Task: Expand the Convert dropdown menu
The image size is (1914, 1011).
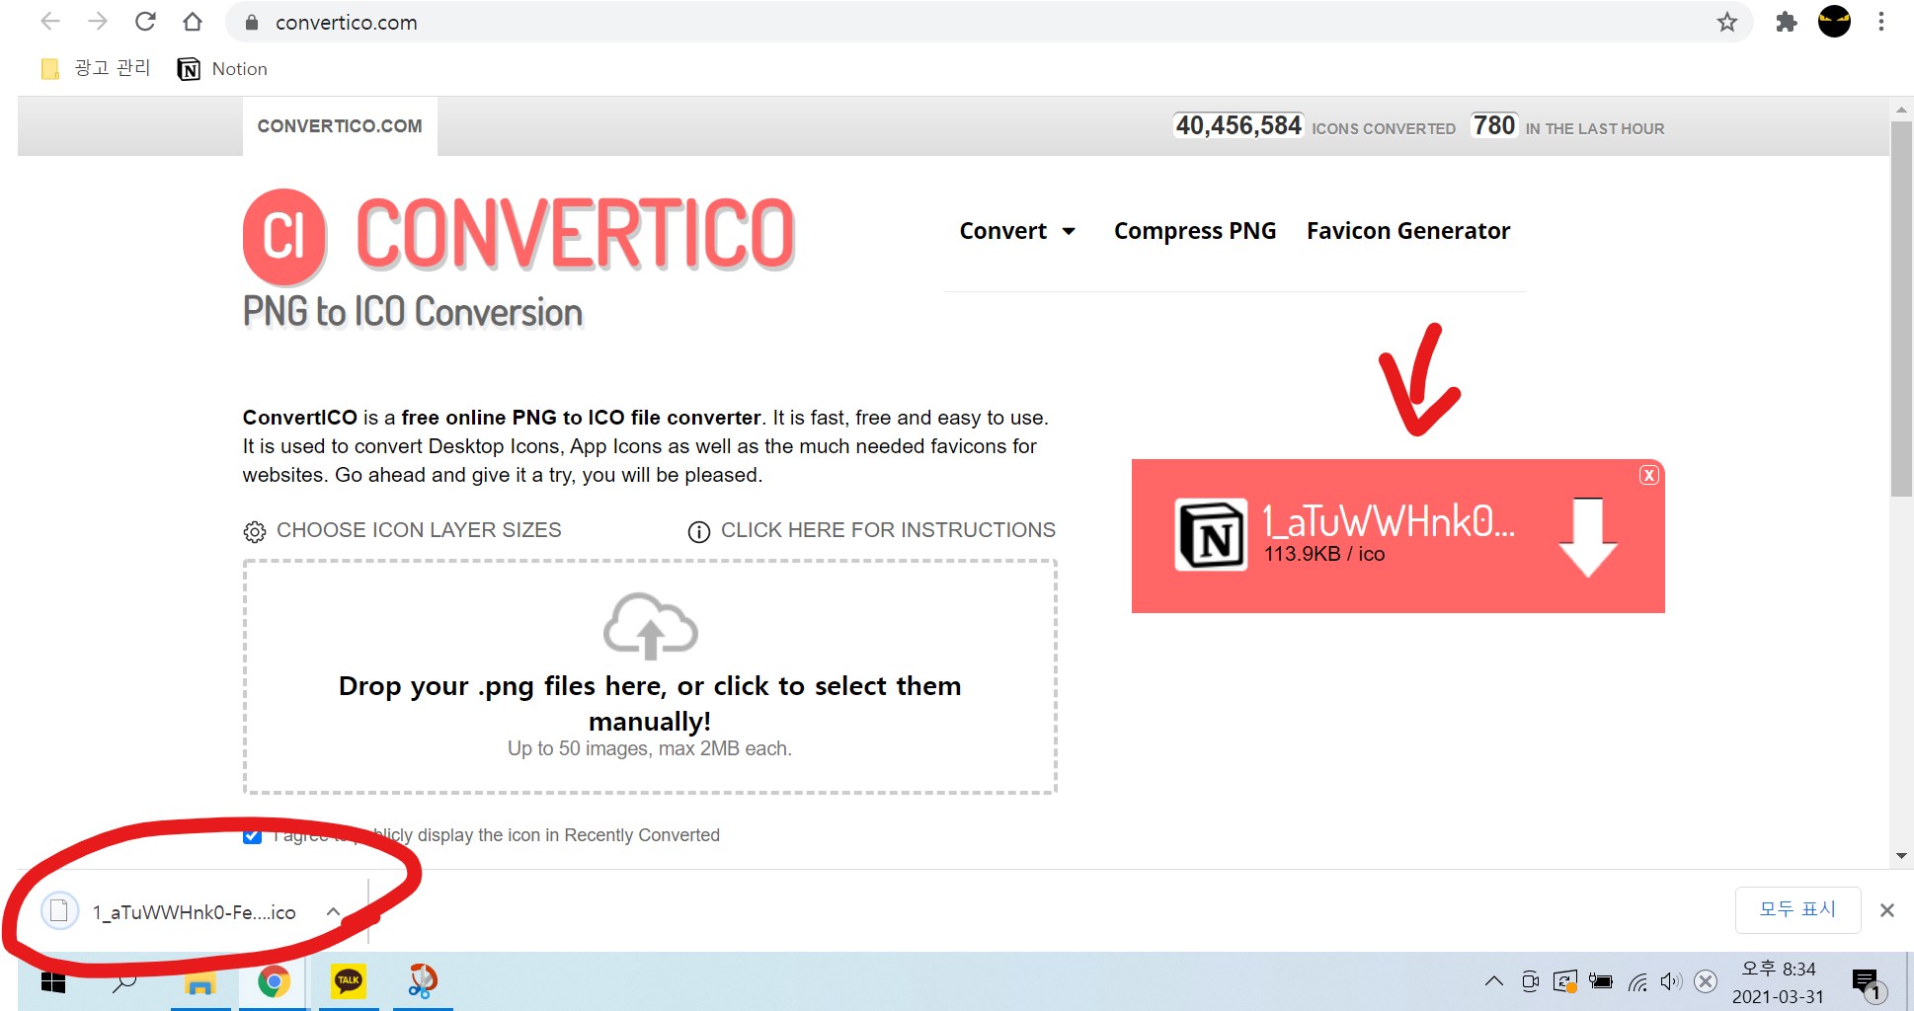Action: [1017, 231]
